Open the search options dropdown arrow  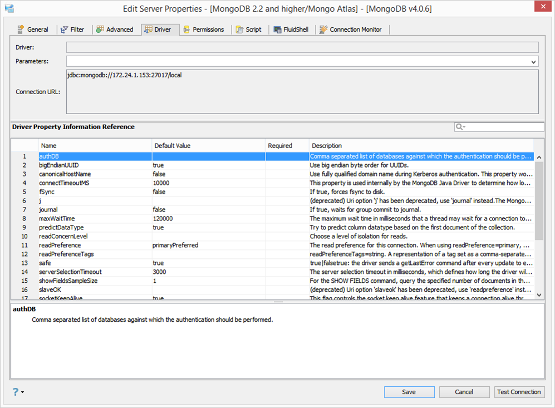click(x=464, y=127)
